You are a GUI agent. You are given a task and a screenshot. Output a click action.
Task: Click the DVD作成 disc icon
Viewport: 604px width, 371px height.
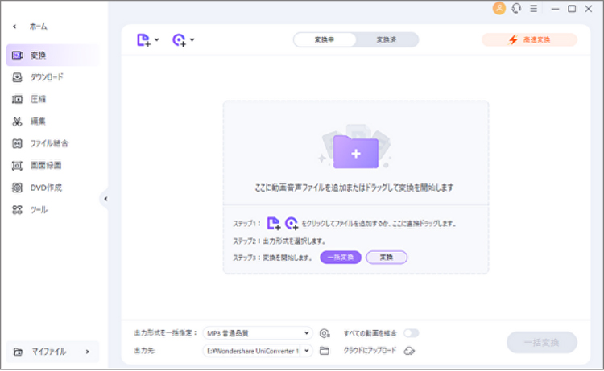[x=17, y=188]
